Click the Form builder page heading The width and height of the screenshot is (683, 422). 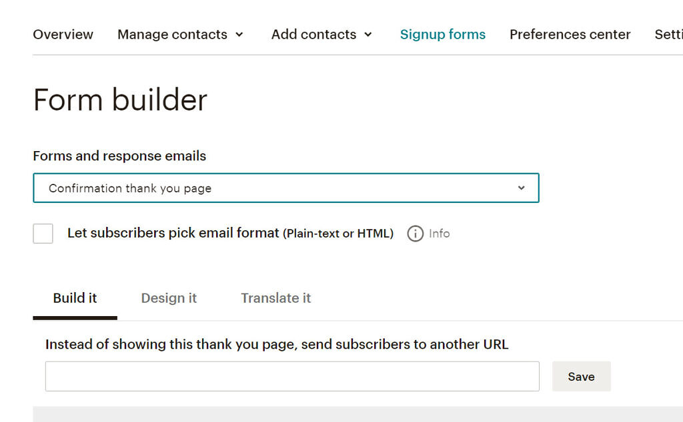pos(119,100)
